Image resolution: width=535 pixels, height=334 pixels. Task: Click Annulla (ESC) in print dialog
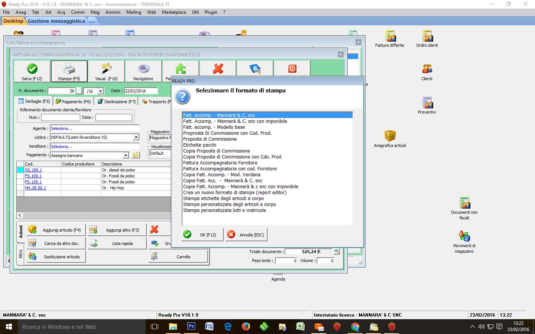(x=247, y=235)
